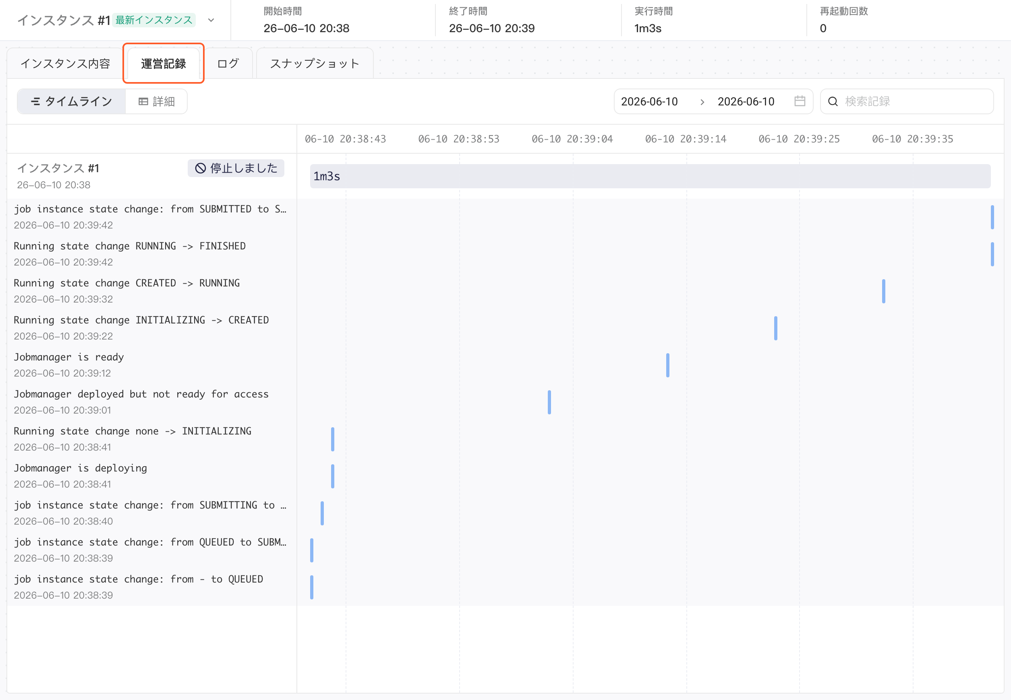Open the calendar icon date picker

pos(800,101)
